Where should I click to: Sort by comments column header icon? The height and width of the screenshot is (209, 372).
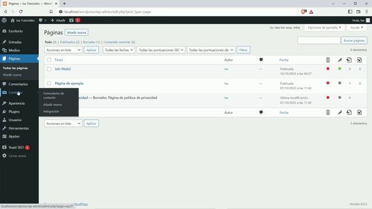[x=261, y=60]
